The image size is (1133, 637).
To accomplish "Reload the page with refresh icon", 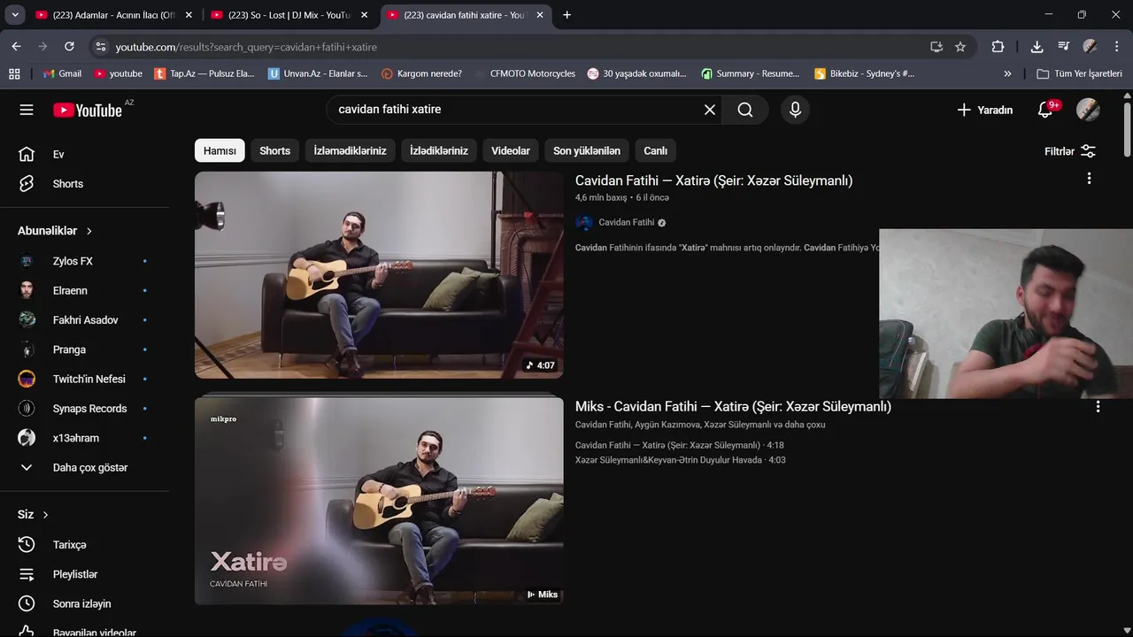I will (x=69, y=47).
